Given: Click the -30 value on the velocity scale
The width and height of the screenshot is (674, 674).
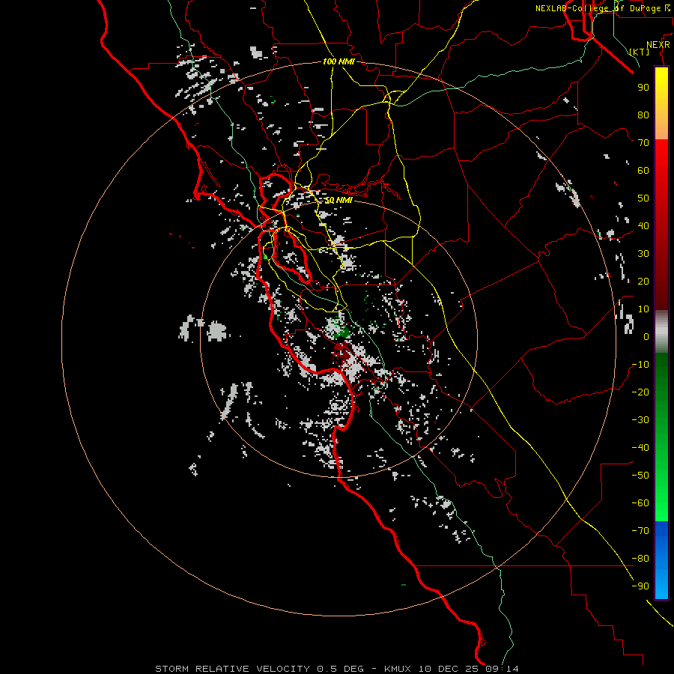Looking at the screenshot, I should tap(640, 420).
